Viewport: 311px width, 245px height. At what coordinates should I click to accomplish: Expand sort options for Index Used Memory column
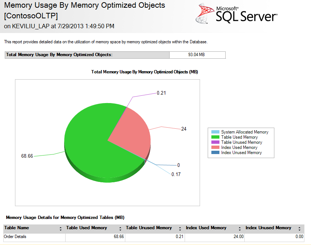pyautogui.click(x=240, y=228)
